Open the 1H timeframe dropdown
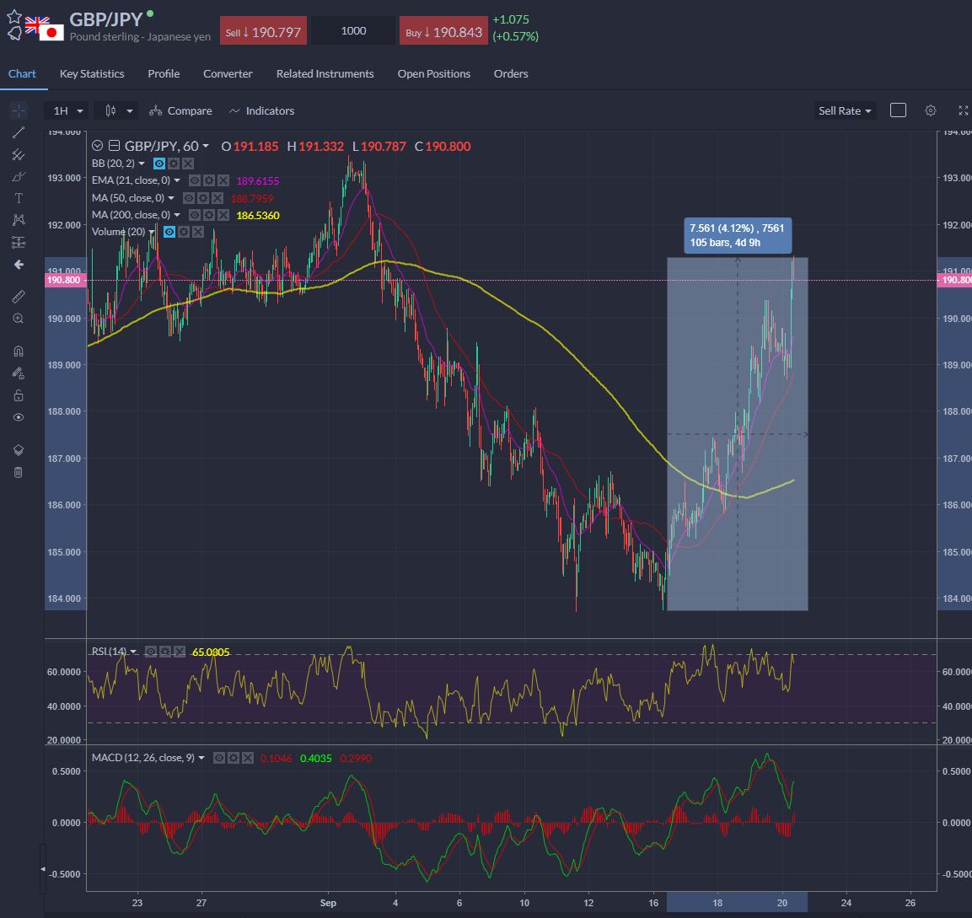Image resolution: width=972 pixels, height=918 pixels. click(68, 110)
